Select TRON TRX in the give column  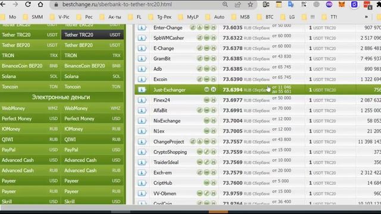tap(30, 55)
